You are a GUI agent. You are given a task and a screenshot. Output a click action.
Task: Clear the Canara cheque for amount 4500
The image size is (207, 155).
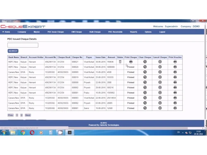pos(145,72)
